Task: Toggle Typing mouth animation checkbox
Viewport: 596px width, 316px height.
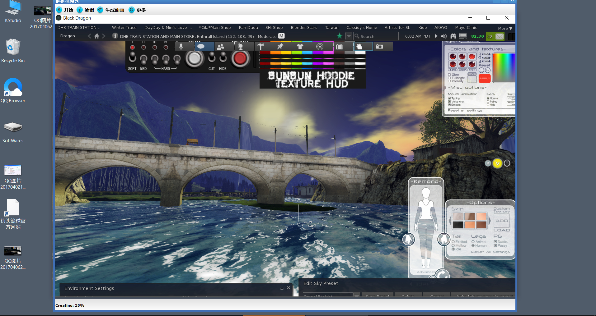Action: 449,98
